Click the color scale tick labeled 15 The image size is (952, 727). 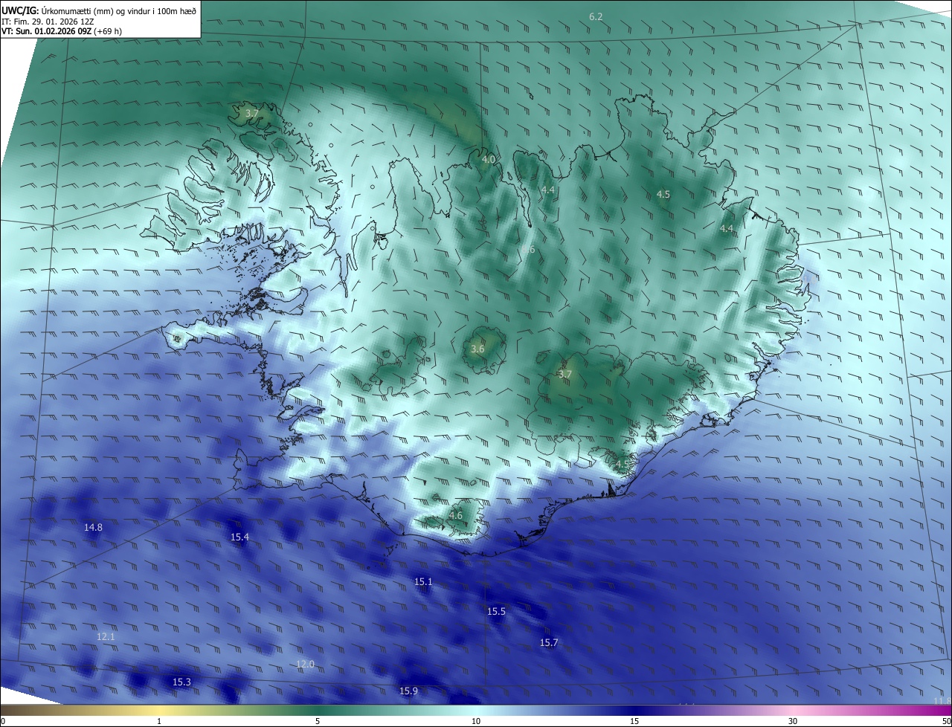pyautogui.click(x=634, y=721)
